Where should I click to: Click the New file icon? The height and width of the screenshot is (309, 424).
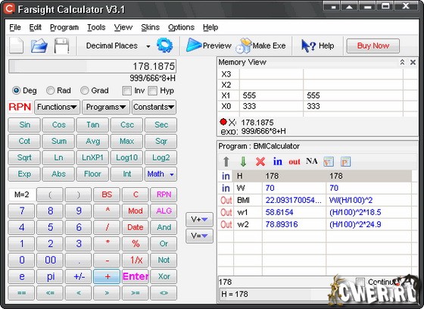pos(16,45)
